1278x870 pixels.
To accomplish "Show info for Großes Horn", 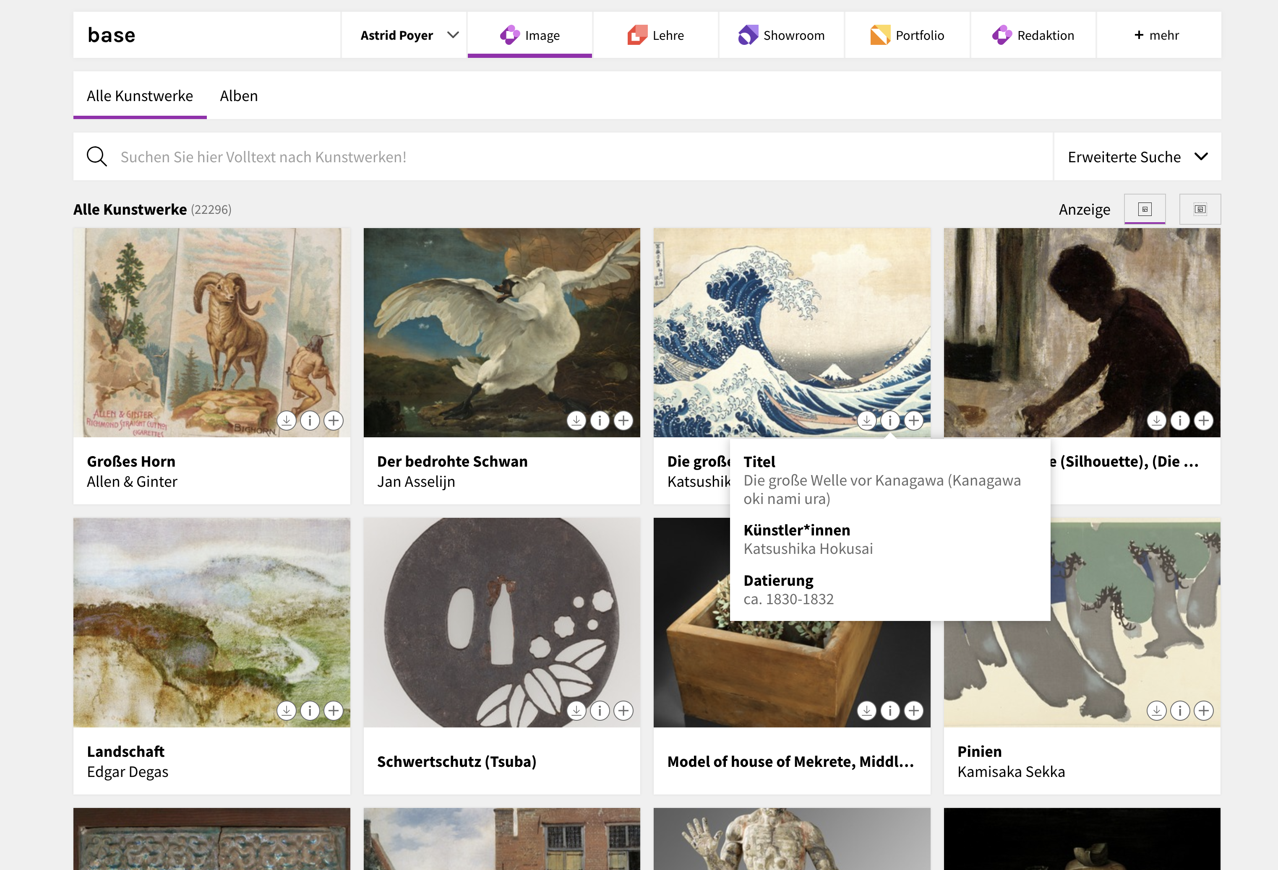I will click(310, 421).
